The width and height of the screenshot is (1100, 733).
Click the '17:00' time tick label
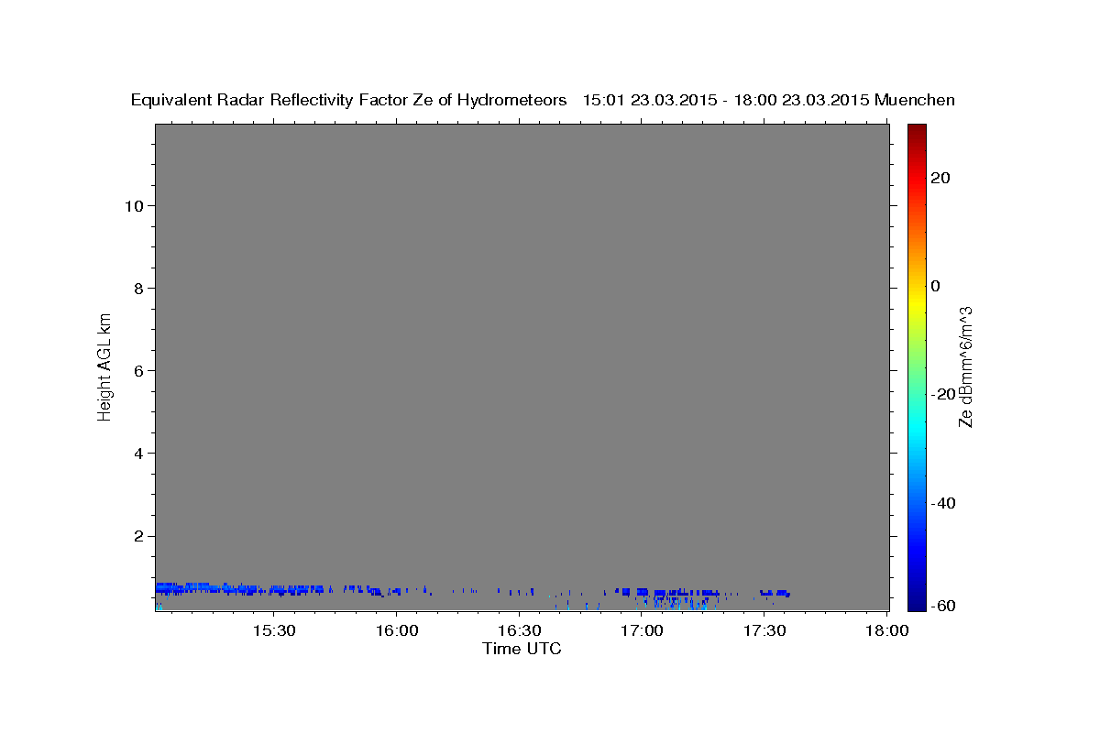[642, 631]
